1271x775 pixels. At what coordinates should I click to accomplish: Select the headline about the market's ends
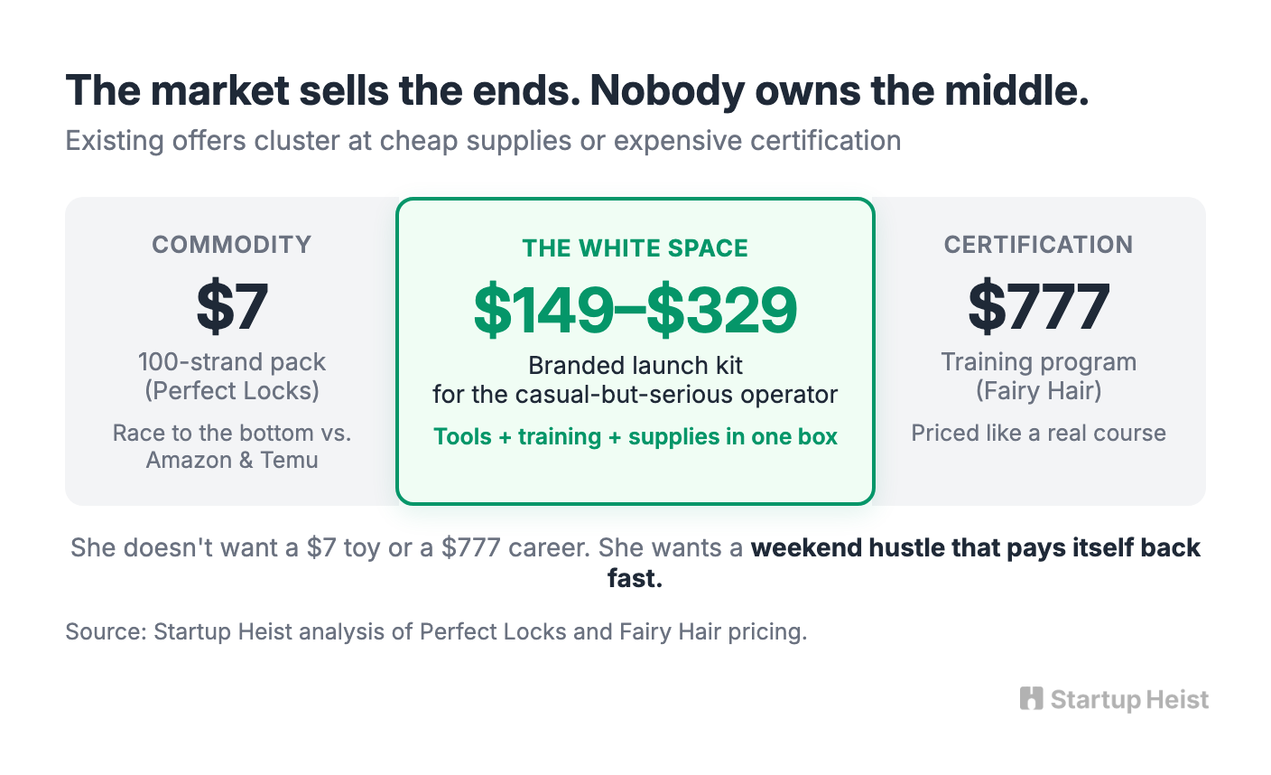click(x=577, y=90)
